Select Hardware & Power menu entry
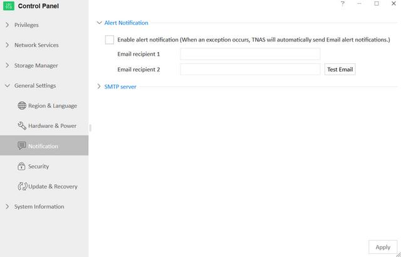The image size is (401, 257). coord(44,125)
